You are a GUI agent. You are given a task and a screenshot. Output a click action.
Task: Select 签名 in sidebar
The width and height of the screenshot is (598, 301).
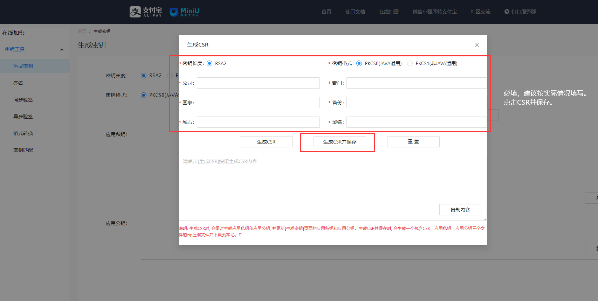35,83
